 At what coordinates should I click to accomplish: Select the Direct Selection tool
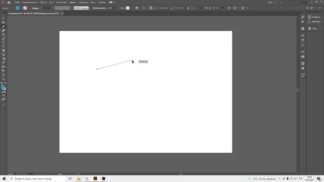point(4,22)
